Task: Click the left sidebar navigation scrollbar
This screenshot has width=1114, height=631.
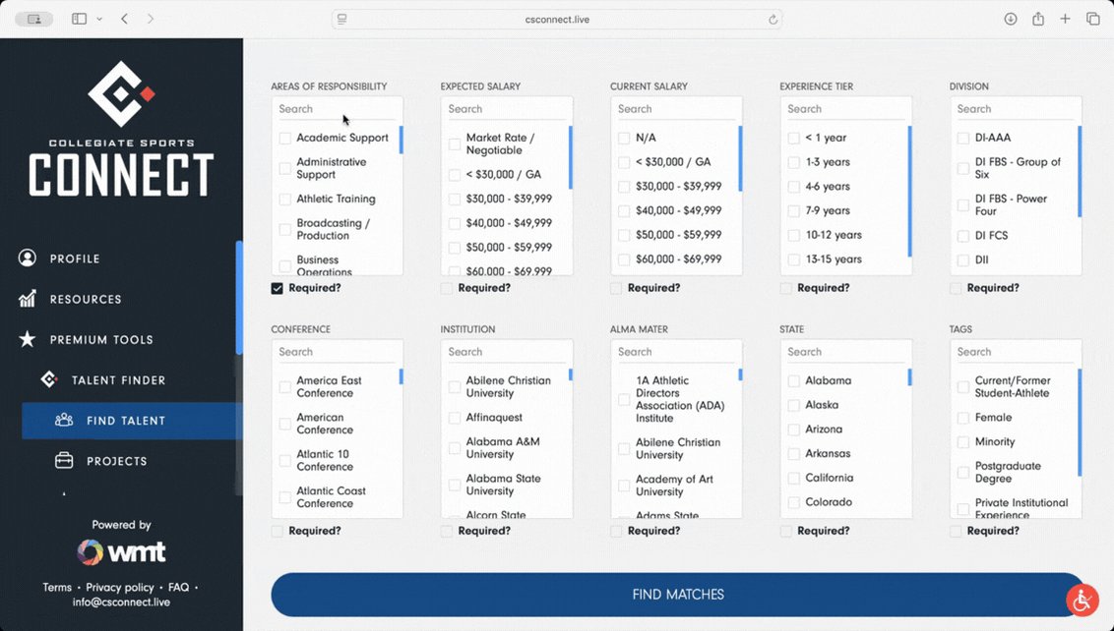Action: 239,298
